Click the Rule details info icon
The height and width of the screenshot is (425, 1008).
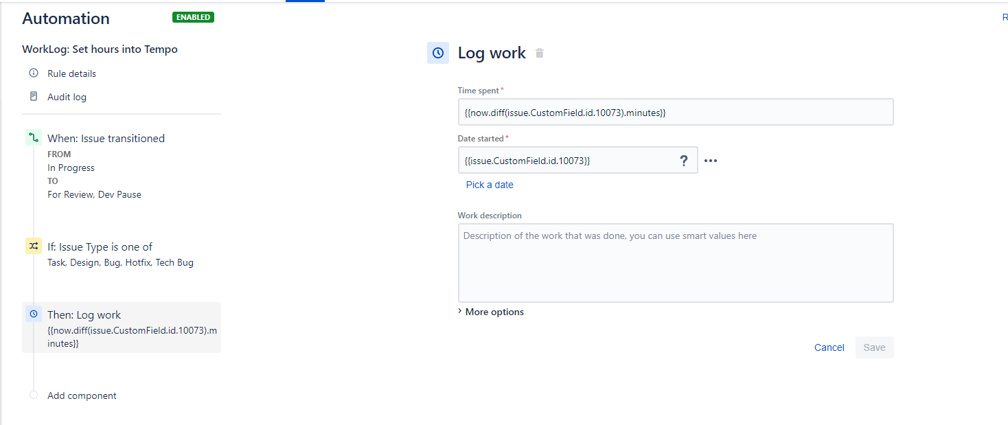pos(34,73)
